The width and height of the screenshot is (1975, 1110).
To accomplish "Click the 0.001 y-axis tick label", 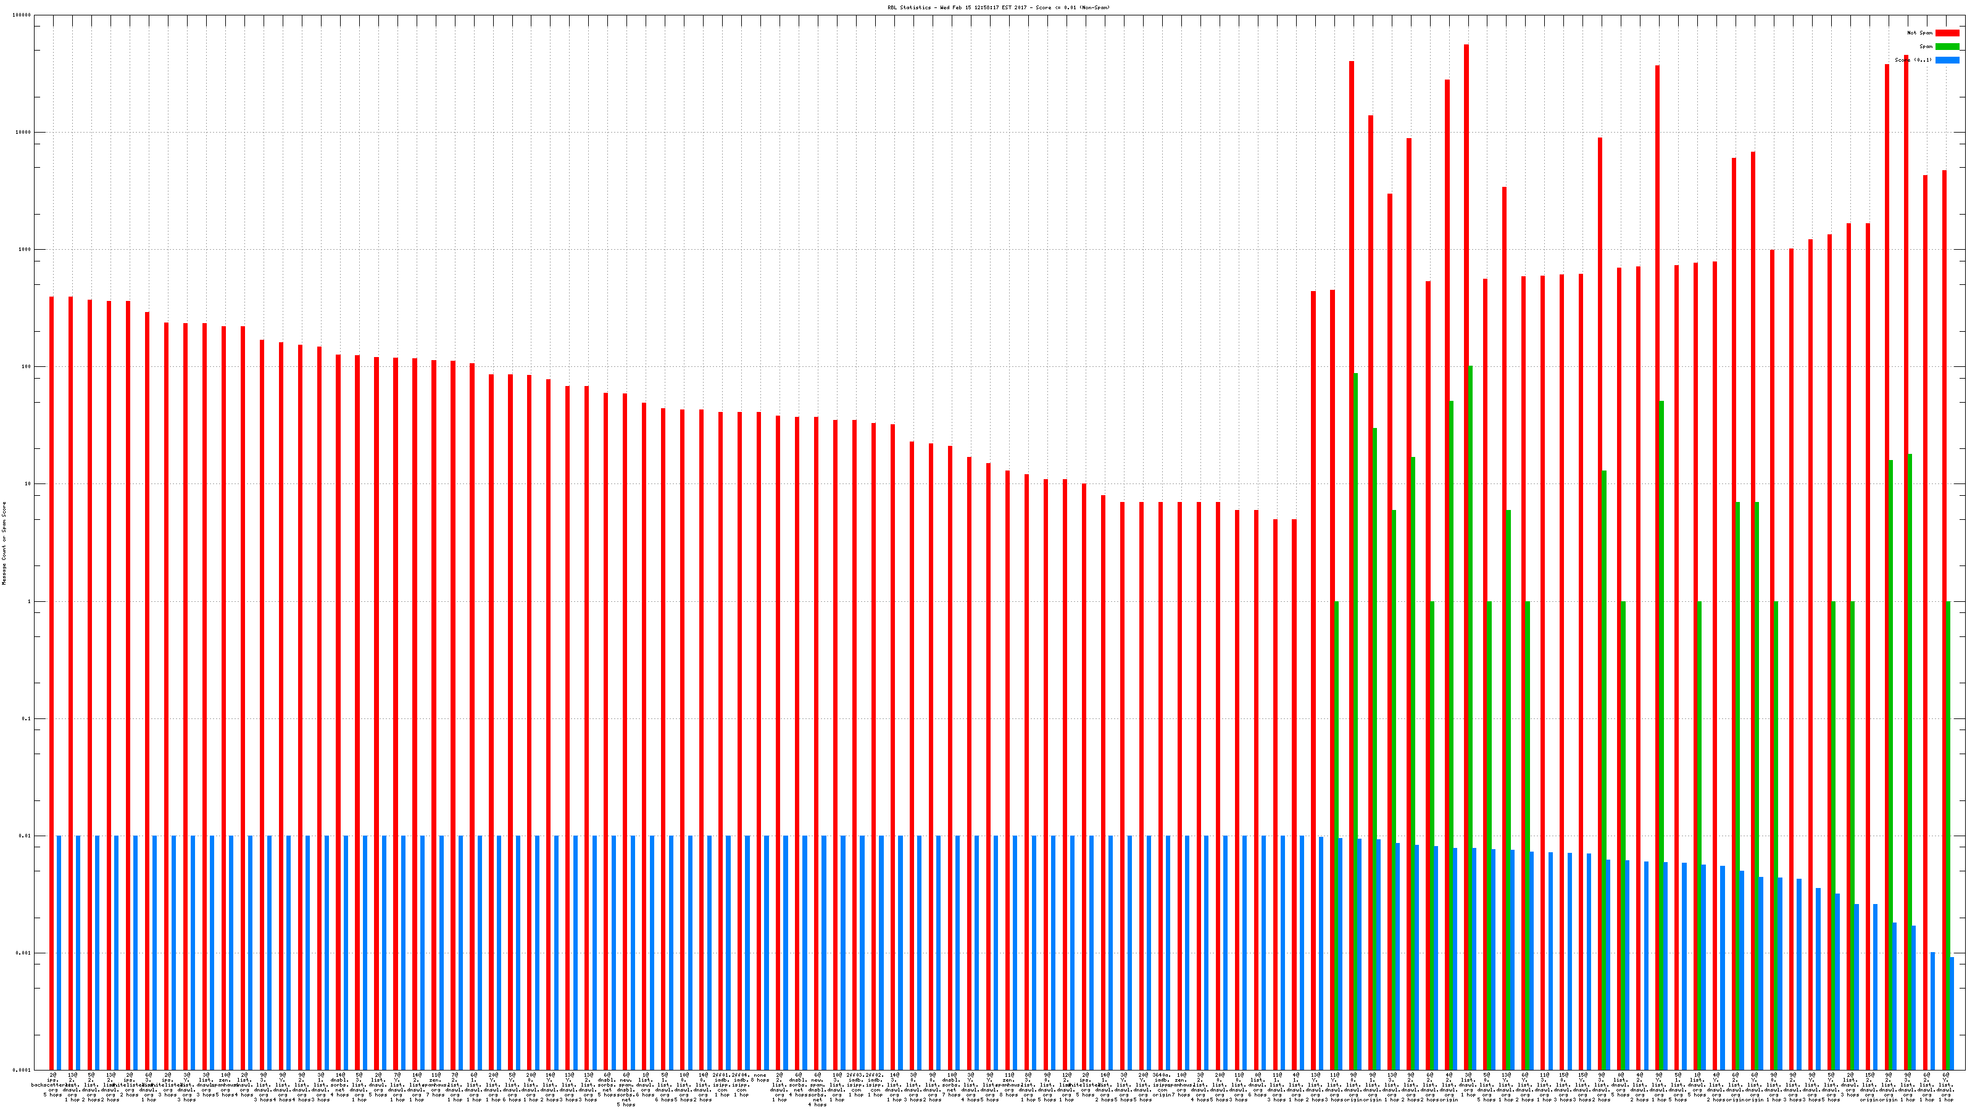I will pyautogui.click(x=24, y=953).
